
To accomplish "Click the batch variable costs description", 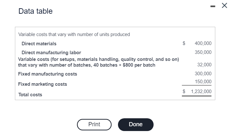I will 99,62.
